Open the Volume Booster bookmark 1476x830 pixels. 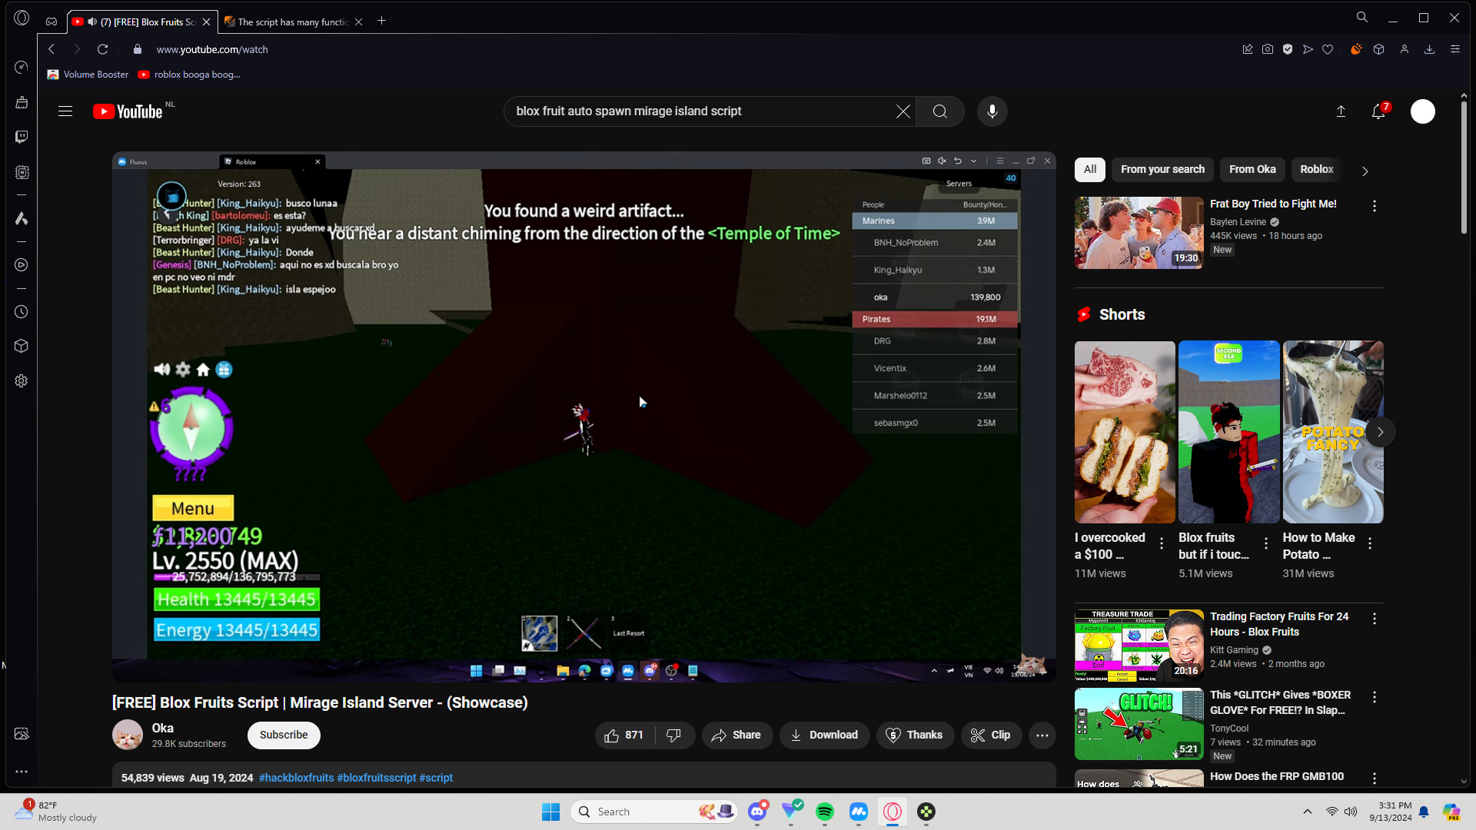pos(88,75)
